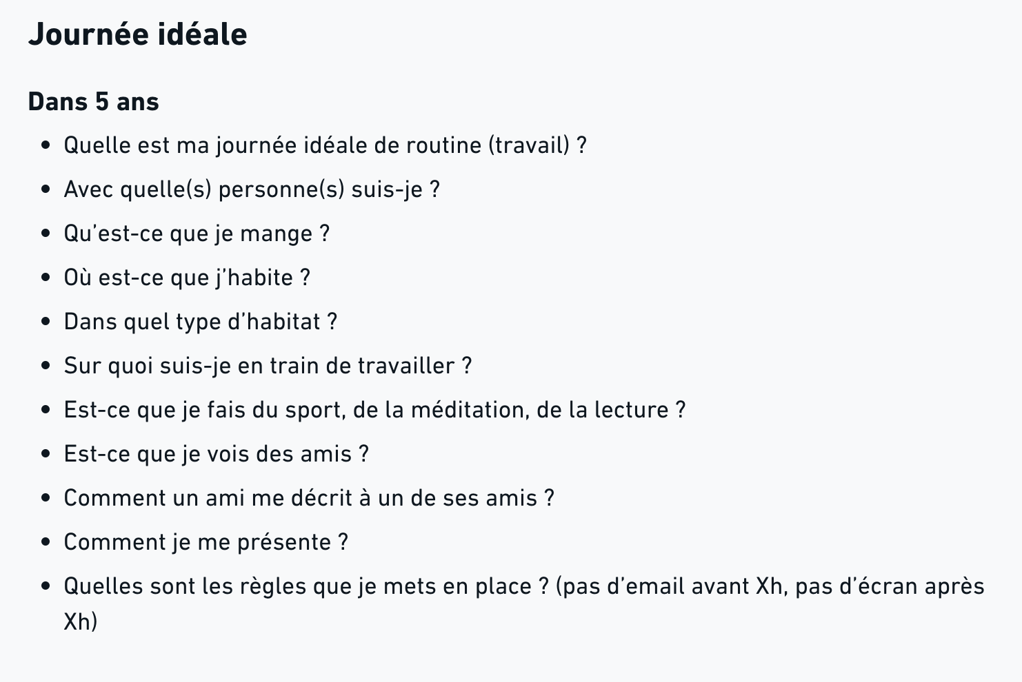Click the line 'Avec quelle(s) personne(s) suis-je ?'
The height and width of the screenshot is (682, 1022).
[x=252, y=189]
